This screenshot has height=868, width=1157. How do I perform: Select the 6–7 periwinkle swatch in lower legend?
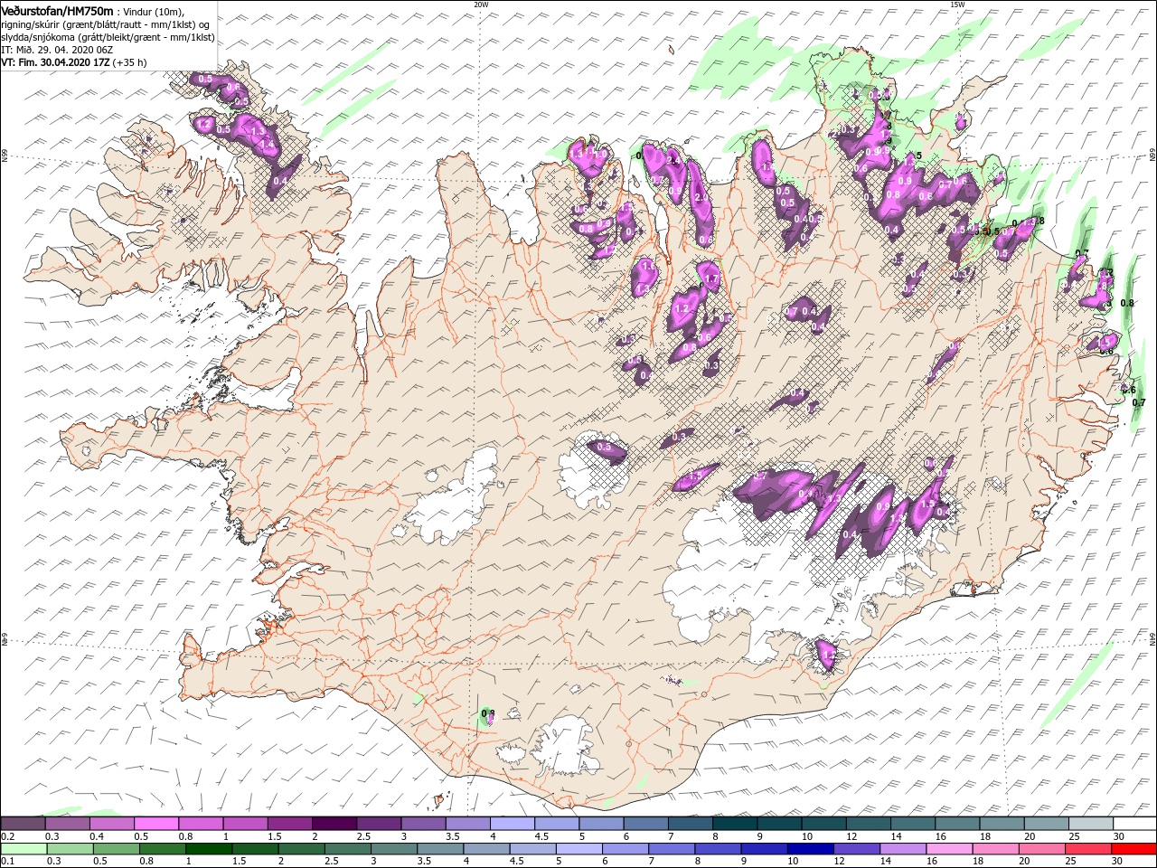(624, 849)
